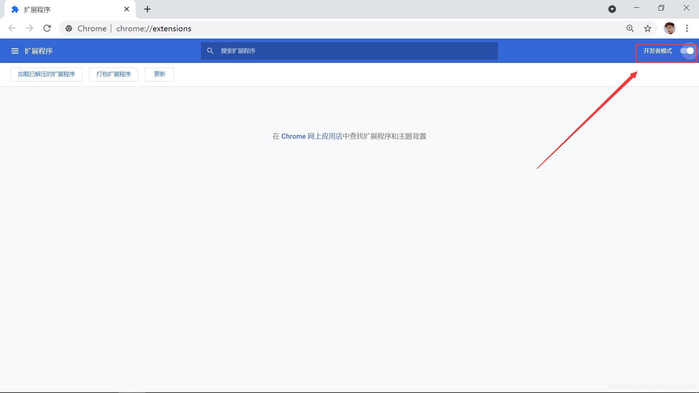Bookmark page with the star icon

[x=647, y=28]
